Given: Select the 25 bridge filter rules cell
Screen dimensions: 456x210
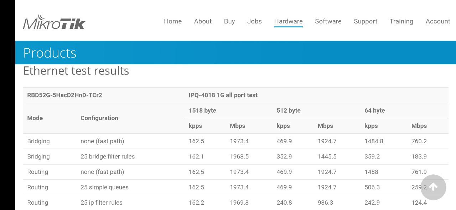Looking at the screenshot, I should 108,156.
